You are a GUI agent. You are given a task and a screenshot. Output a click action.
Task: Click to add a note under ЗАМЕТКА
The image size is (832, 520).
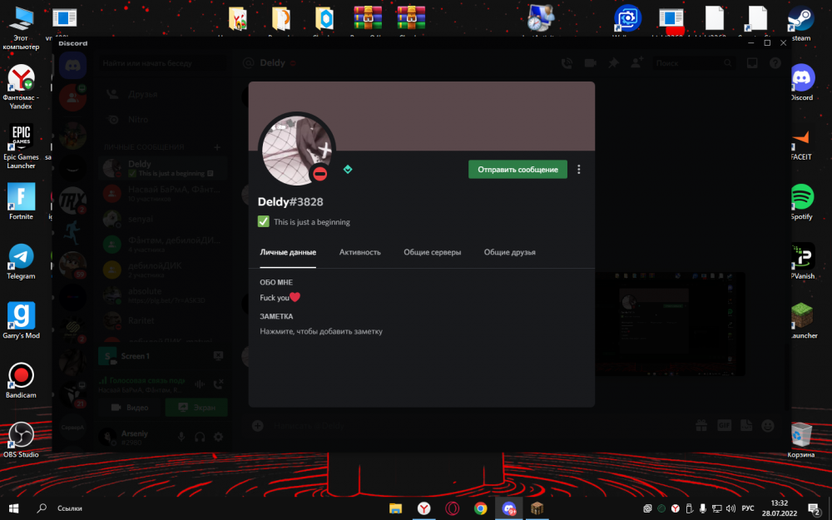tap(321, 331)
